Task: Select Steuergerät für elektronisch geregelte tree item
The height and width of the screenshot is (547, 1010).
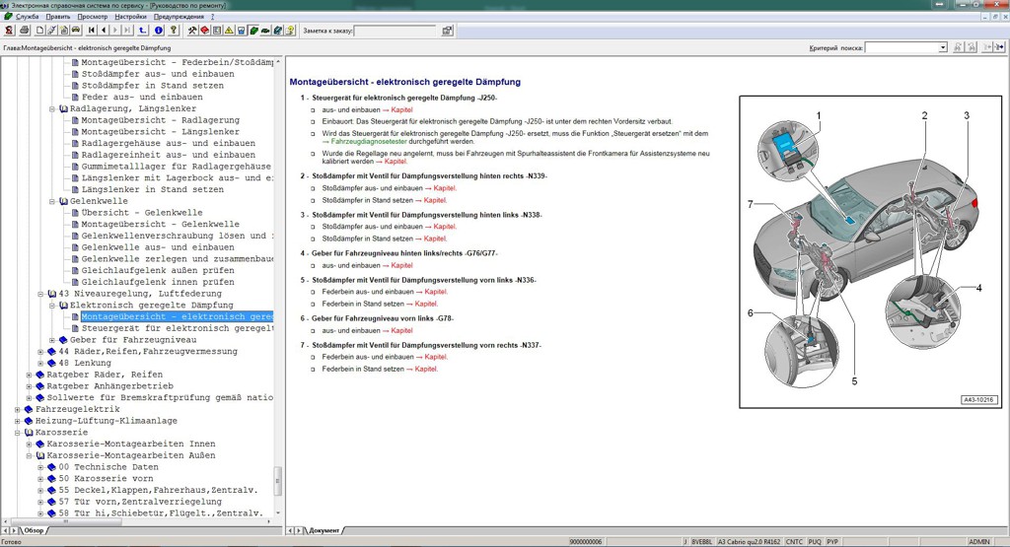Action: click(x=178, y=329)
